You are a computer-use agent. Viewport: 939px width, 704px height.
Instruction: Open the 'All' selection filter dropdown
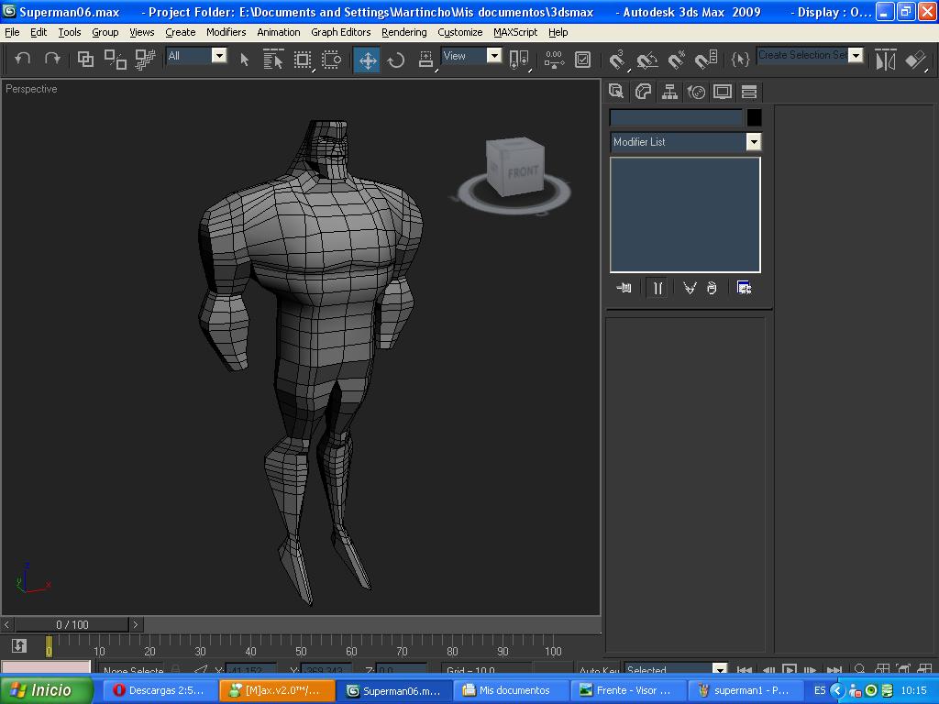click(219, 56)
